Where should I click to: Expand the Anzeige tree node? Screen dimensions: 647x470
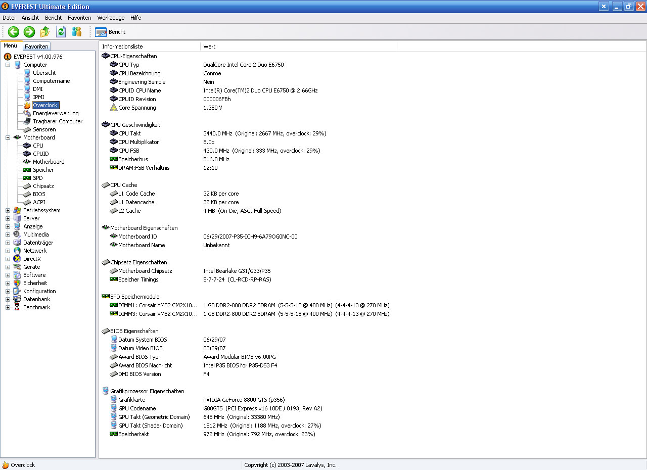[8, 226]
